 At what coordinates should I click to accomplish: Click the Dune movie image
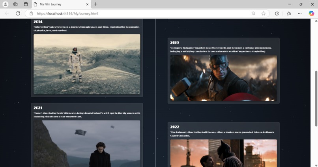pyautogui.click(x=87, y=144)
